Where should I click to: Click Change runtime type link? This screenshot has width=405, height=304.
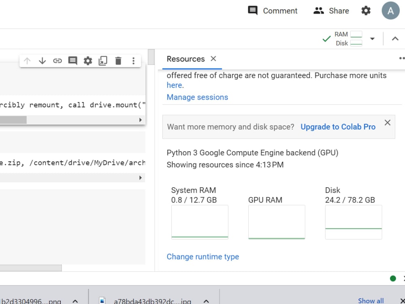[203, 257]
